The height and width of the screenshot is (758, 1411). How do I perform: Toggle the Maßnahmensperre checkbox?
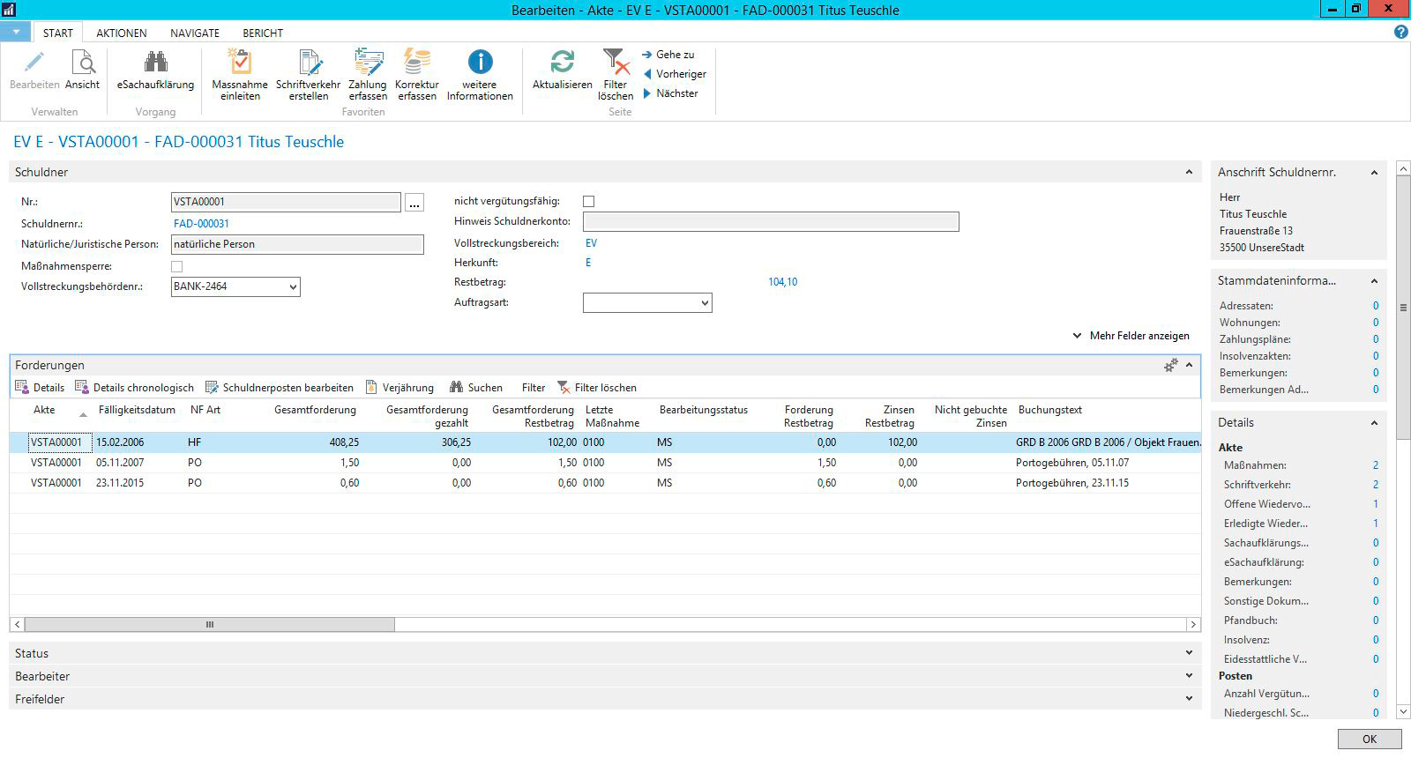(177, 266)
